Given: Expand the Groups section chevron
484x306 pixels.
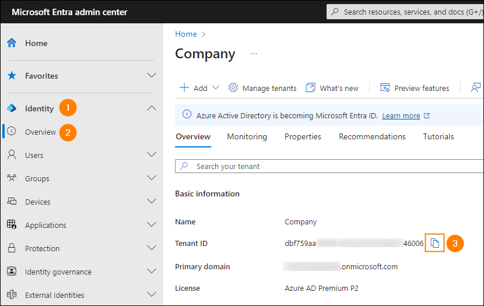Looking at the screenshot, I should 152,178.
